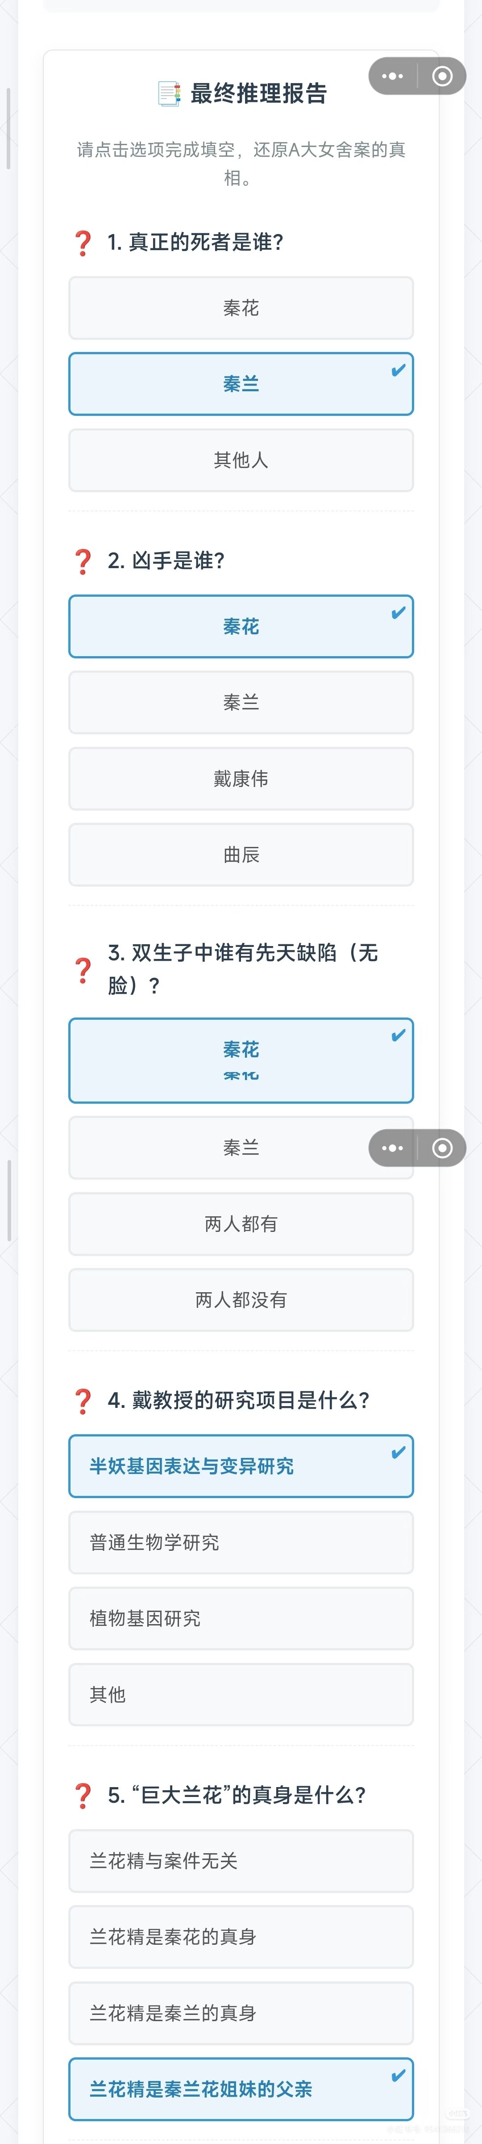Pick 两人都没有 for the twins question

241,1300
